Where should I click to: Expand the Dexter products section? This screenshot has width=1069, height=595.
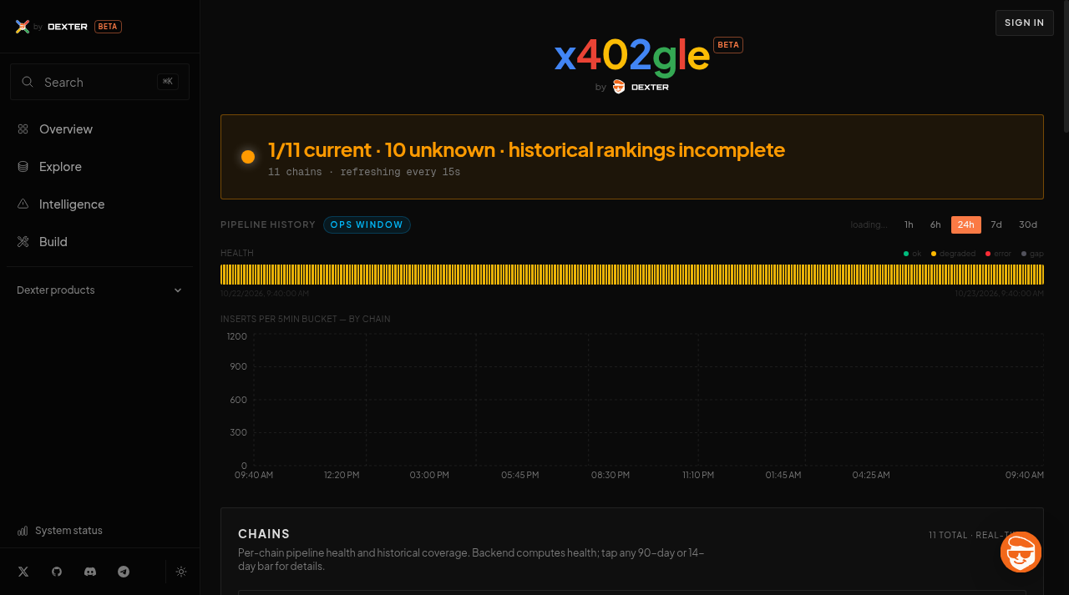[99, 290]
